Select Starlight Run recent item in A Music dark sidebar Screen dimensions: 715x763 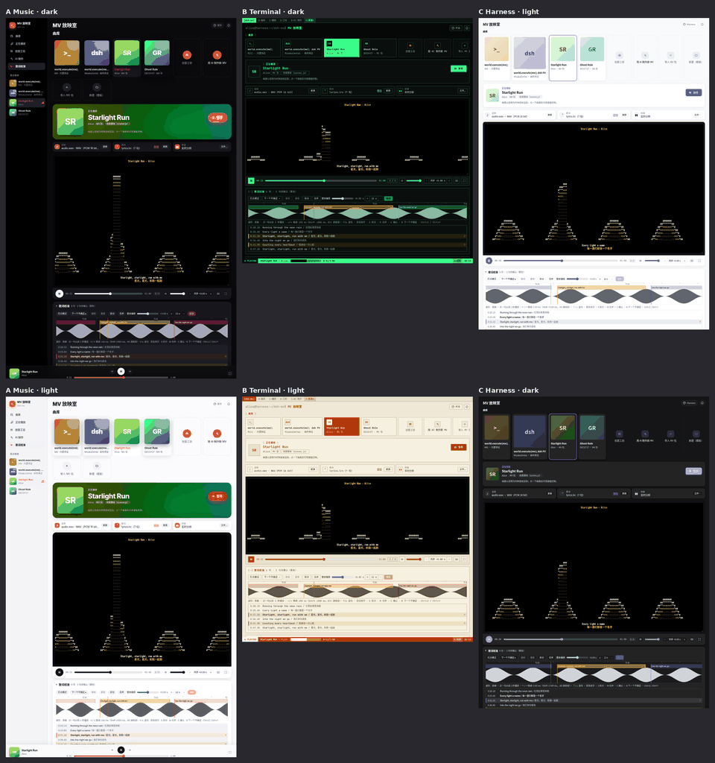pos(27,103)
